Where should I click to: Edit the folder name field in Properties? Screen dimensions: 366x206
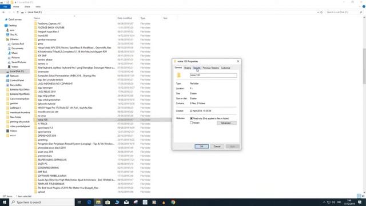click(213, 75)
